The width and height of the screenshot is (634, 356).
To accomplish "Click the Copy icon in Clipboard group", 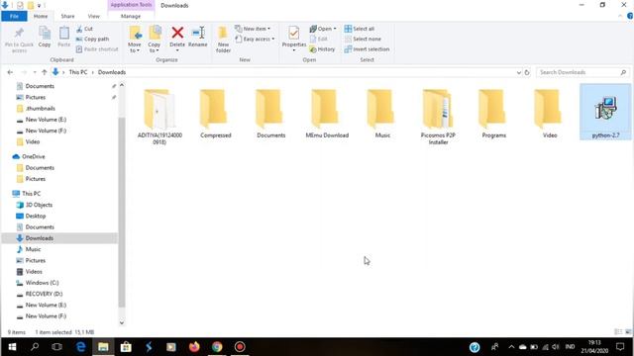I will click(x=45, y=33).
